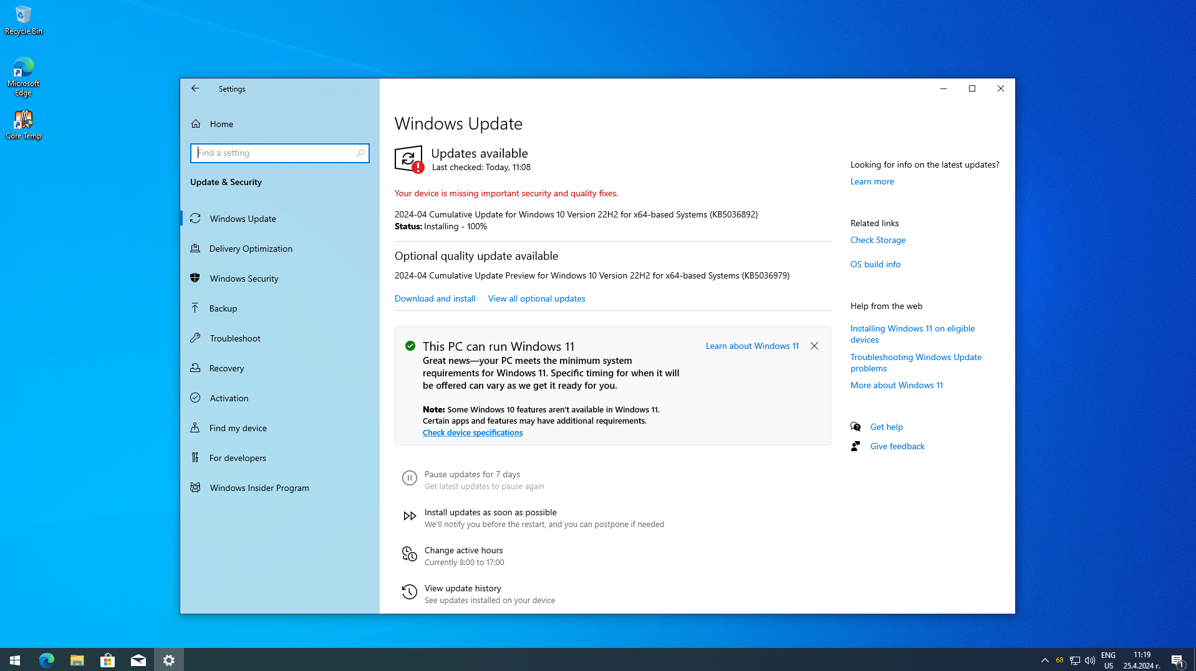This screenshot has width=1196, height=671.
Task: Click the Troubleshoot wrench icon
Action: 195,338
